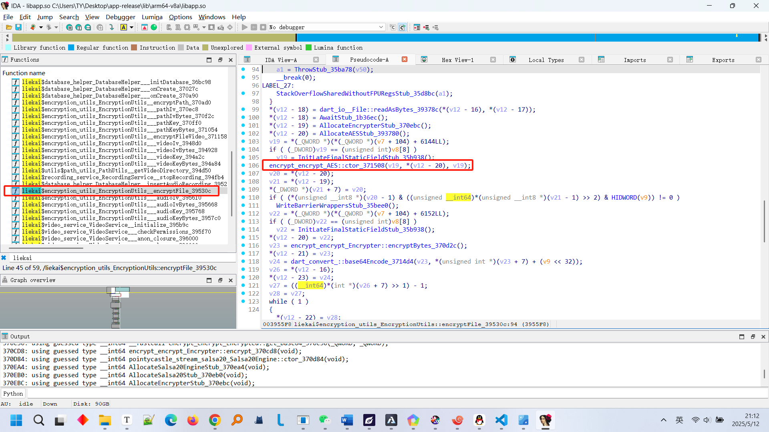Click the Graph overview thumbnail
Screen dimensions: 769x432
tap(118, 308)
